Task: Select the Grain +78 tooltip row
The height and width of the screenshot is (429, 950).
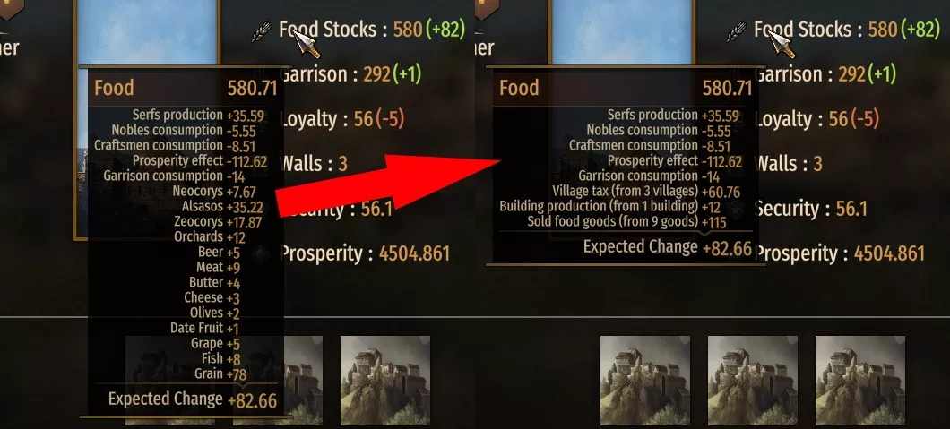Action: [220, 374]
